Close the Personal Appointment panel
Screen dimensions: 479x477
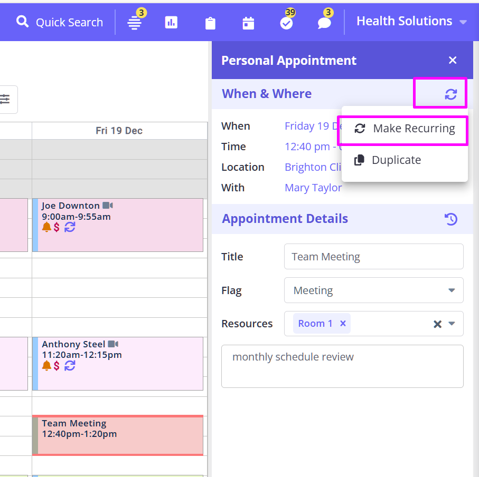tap(453, 60)
